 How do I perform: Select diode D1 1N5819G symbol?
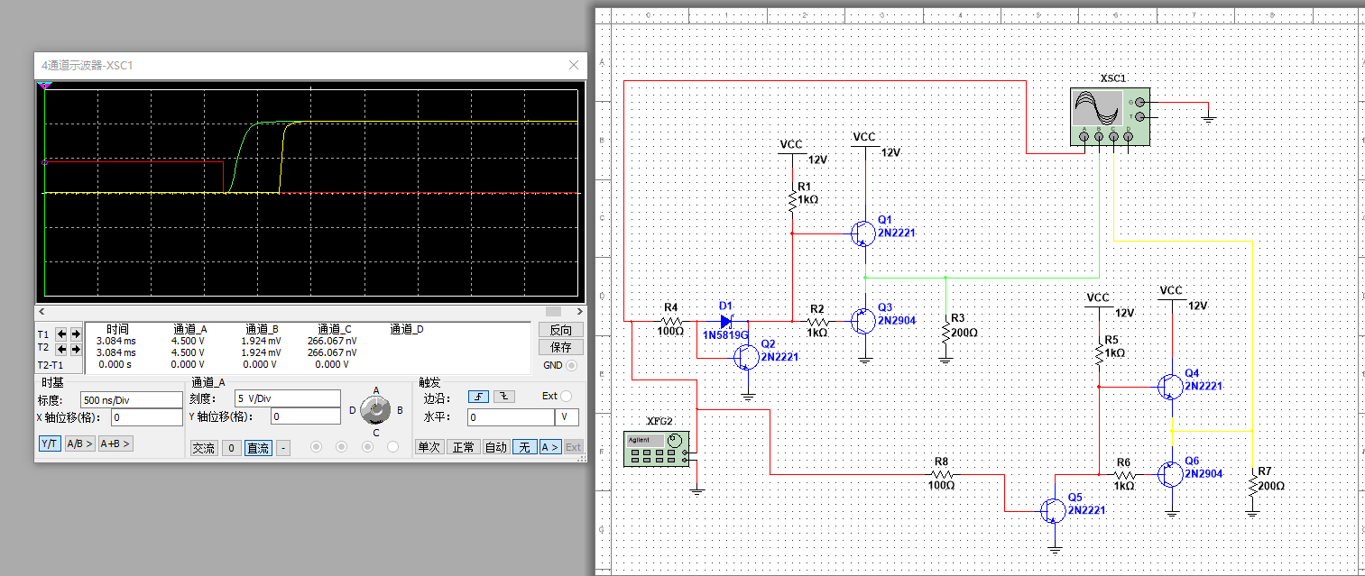pos(727,320)
